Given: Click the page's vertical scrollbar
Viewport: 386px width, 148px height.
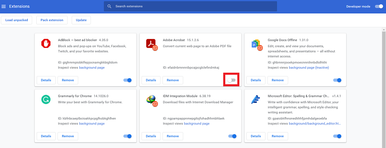Looking at the screenshot, I should [384, 90].
